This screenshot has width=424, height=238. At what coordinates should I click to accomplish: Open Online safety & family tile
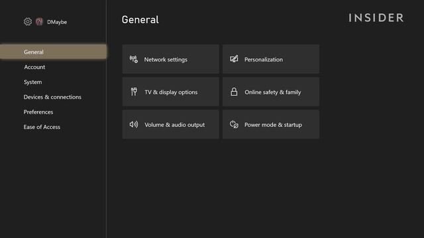pyautogui.click(x=271, y=92)
